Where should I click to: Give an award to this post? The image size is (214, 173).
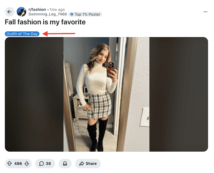point(65,164)
